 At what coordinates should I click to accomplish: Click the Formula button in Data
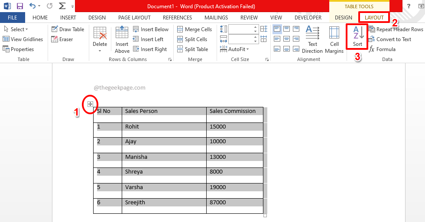(x=382, y=49)
